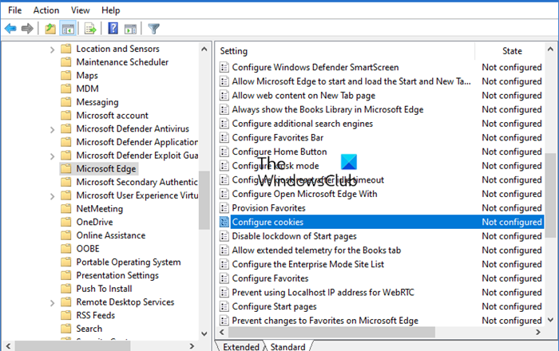The width and height of the screenshot is (559, 351).
Task: Select Disable lockdown of Start pages setting
Action: click(294, 236)
